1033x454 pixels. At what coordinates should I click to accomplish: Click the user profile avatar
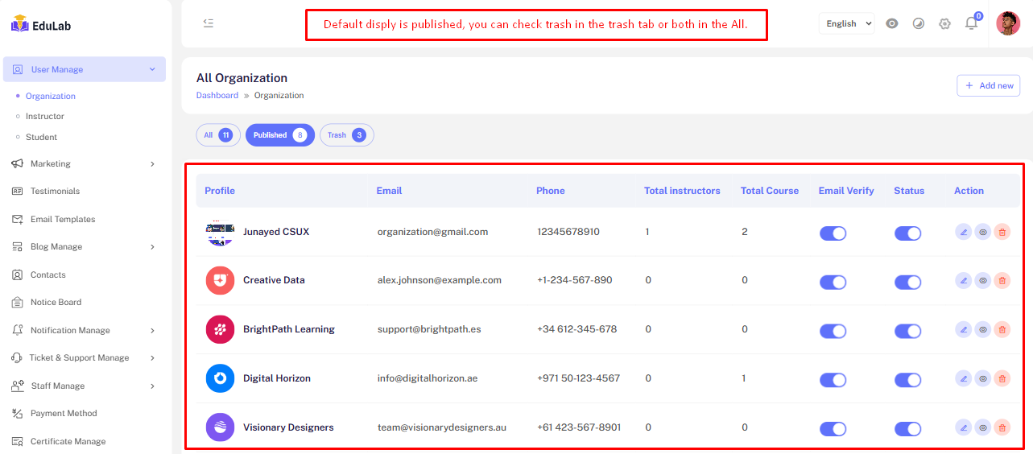[1007, 23]
